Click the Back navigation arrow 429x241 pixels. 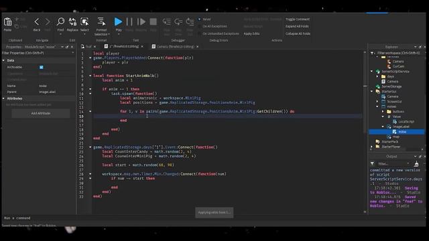pos(37,21)
